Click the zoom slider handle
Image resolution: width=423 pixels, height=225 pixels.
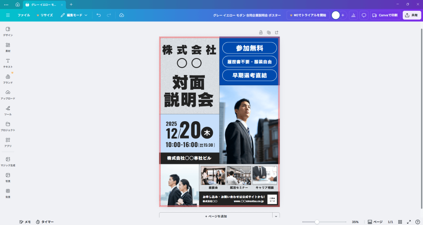317,222
